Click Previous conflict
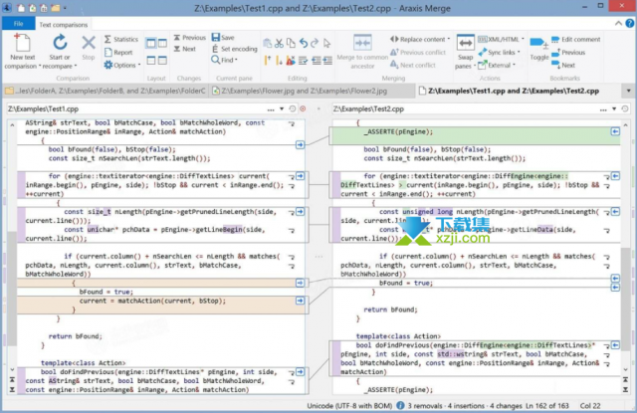637x413 pixels. [x=418, y=52]
